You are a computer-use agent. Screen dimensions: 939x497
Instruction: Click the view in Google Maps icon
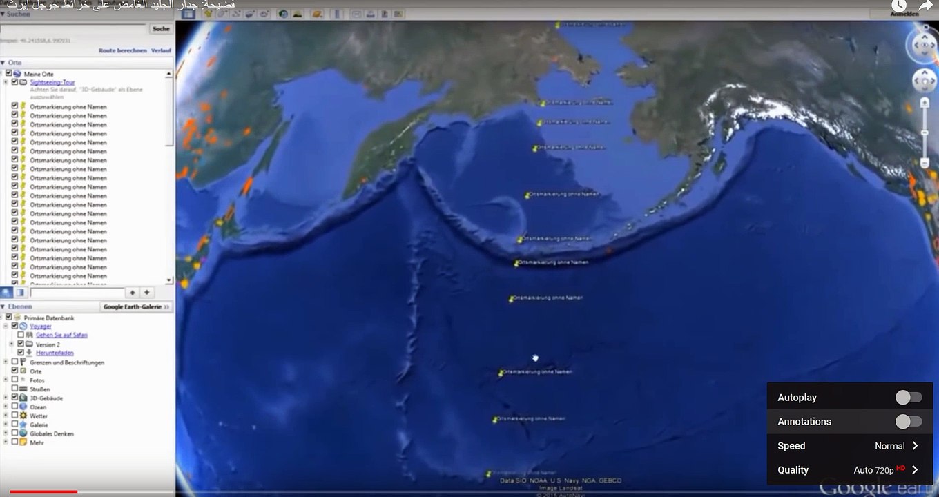pyautogui.click(x=398, y=14)
